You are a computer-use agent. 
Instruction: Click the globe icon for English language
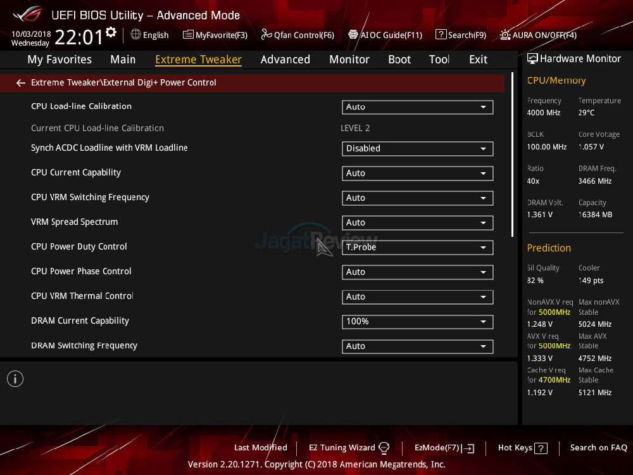click(x=135, y=35)
